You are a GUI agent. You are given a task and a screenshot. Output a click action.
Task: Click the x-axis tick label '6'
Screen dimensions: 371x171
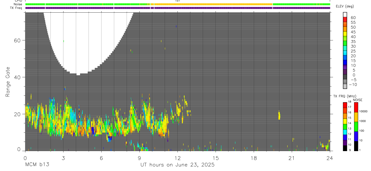click(101, 158)
